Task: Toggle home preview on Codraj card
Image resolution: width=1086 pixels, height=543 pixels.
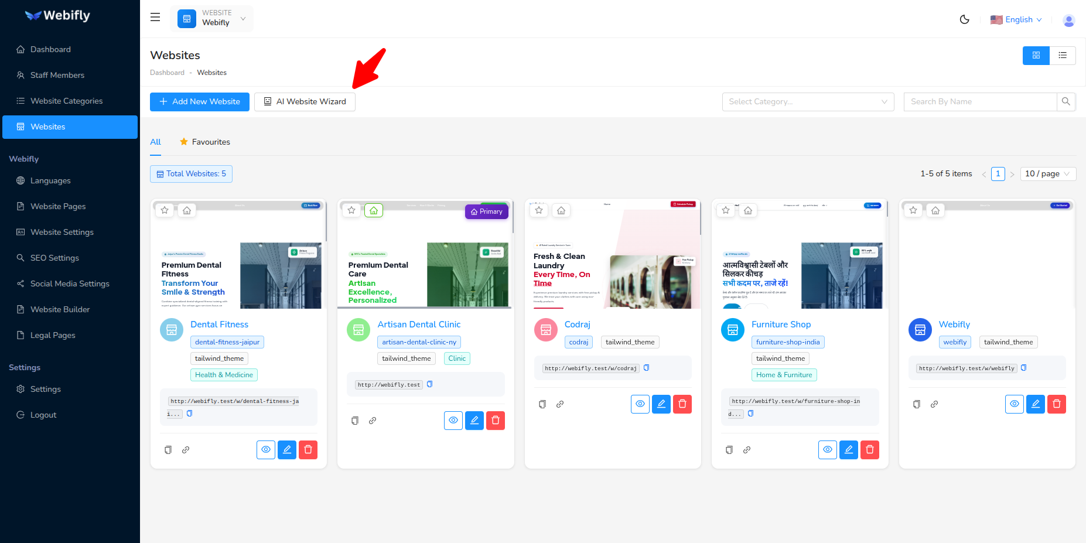Action: (x=561, y=210)
